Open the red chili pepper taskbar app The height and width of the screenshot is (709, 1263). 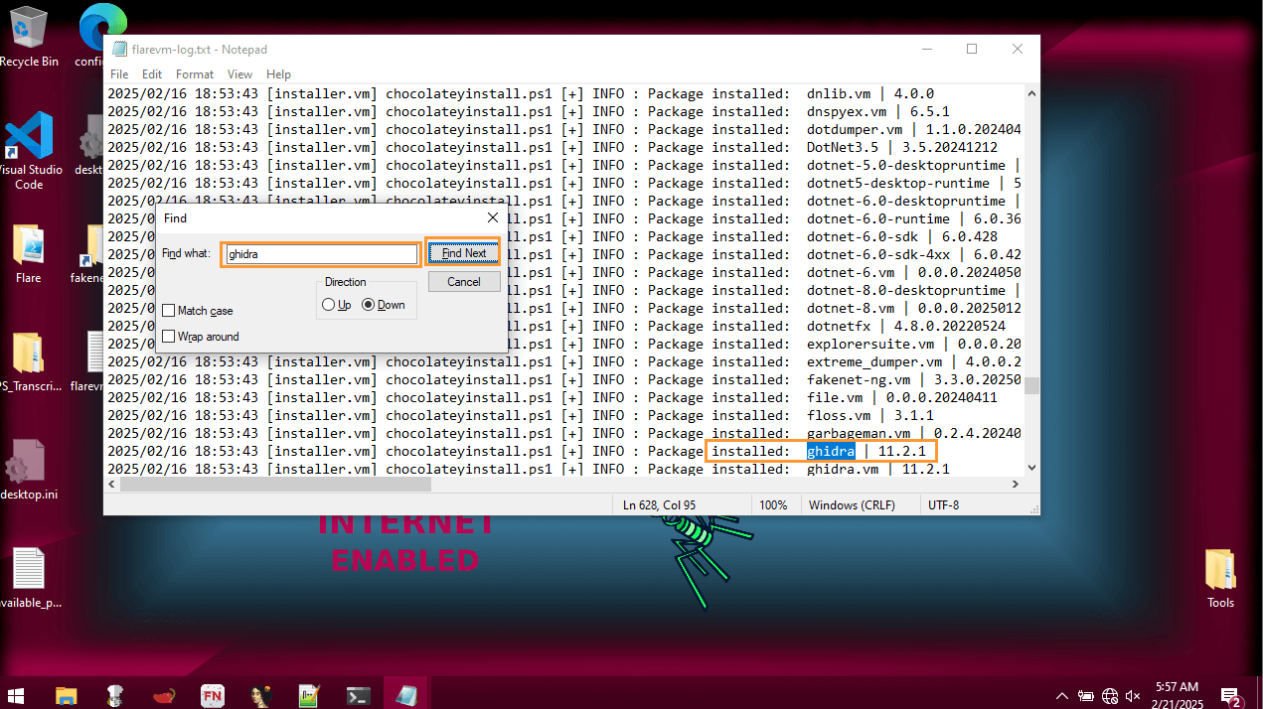[163, 695]
